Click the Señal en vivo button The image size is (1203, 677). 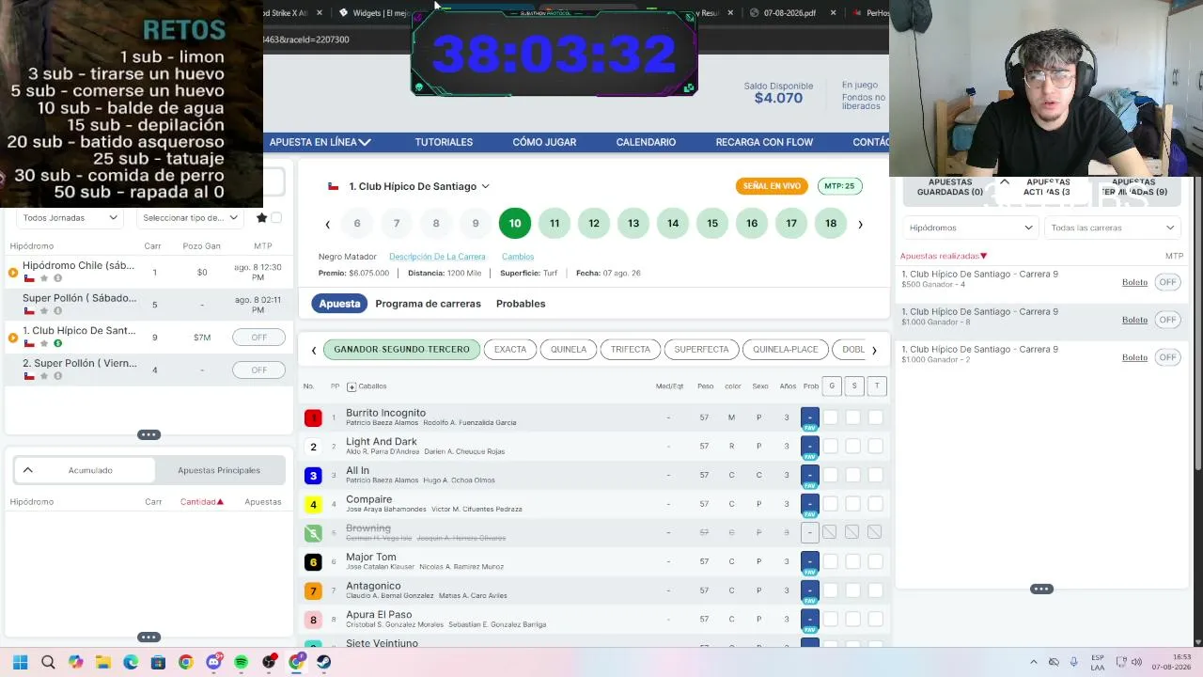point(772,186)
